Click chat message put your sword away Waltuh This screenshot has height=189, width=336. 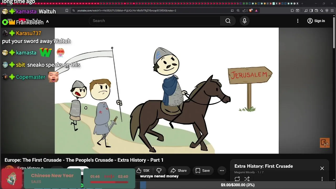point(36,41)
